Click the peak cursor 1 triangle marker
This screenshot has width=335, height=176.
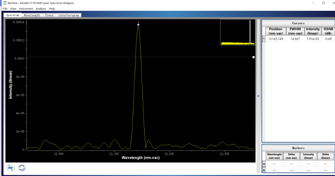[x=138, y=25]
